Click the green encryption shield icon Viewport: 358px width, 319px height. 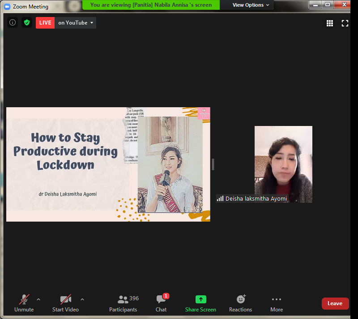tap(27, 23)
